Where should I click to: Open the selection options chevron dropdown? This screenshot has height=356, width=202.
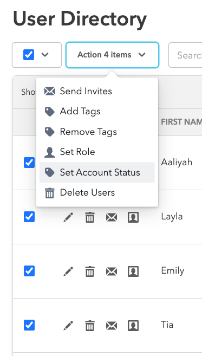[x=45, y=55]
